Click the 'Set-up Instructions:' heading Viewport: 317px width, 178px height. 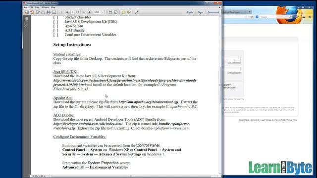(x=72, y=44)
